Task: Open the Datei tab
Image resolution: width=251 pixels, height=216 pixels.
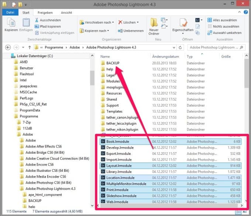Action: (10, 13)
